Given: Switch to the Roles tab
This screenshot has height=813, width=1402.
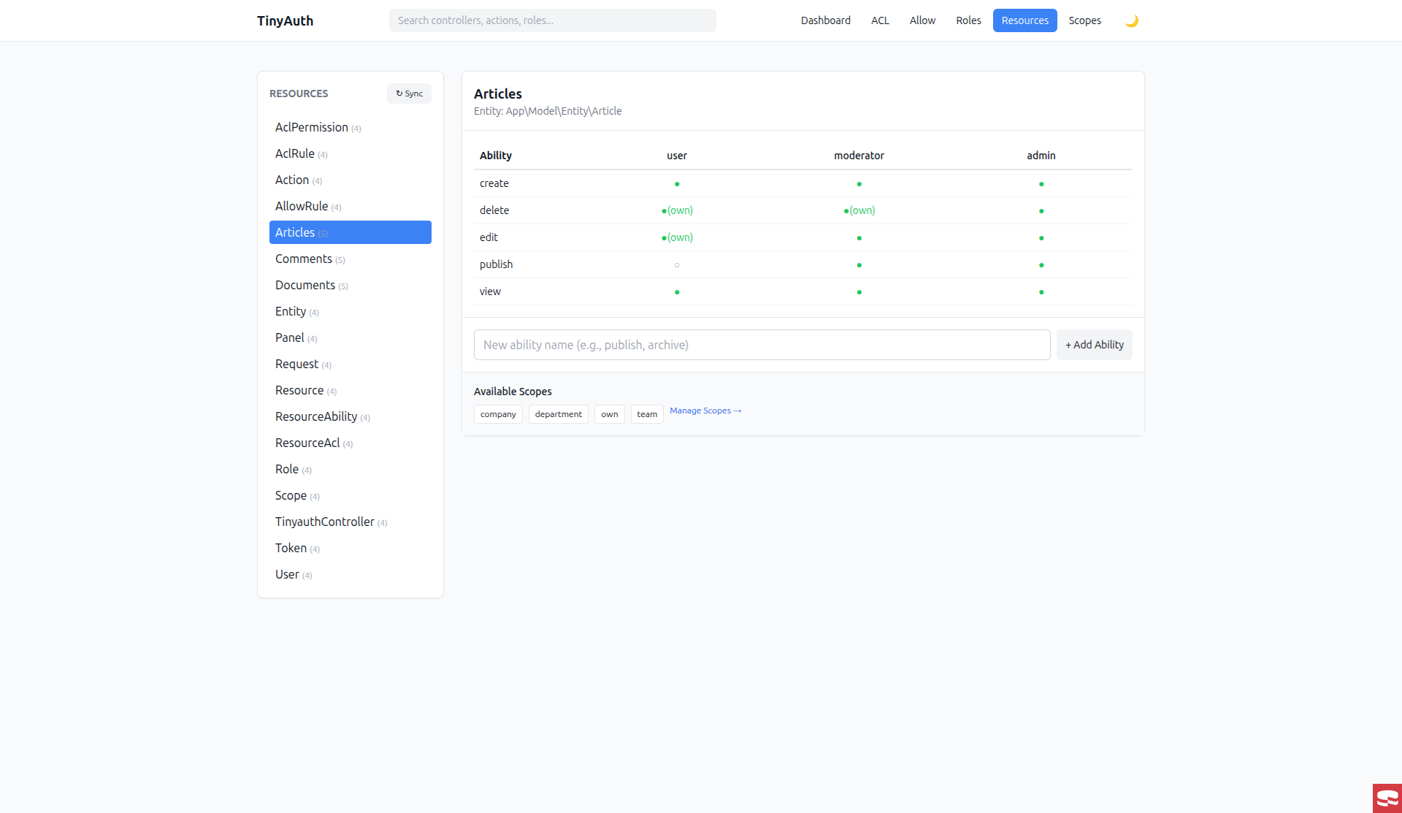Looking at the screenshot, I should [x=968, y=20].
